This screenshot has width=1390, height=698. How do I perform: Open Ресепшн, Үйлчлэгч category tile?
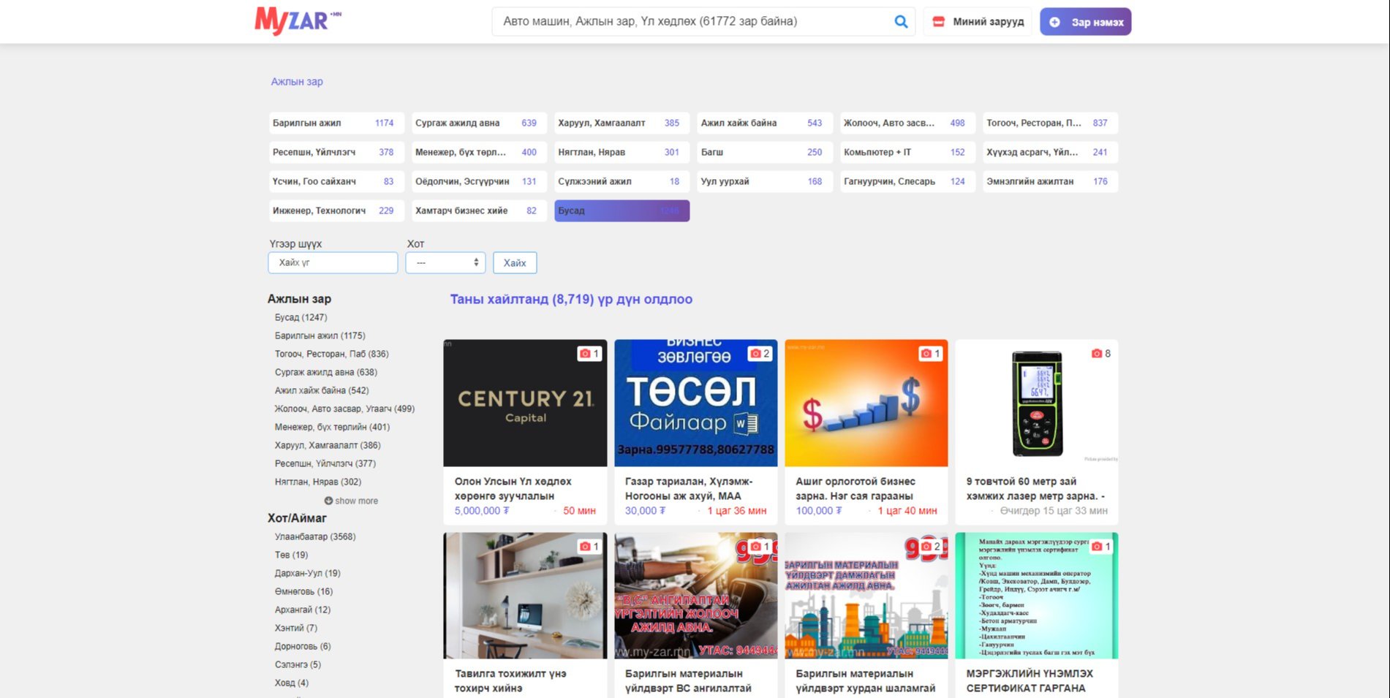click(336, 152)
